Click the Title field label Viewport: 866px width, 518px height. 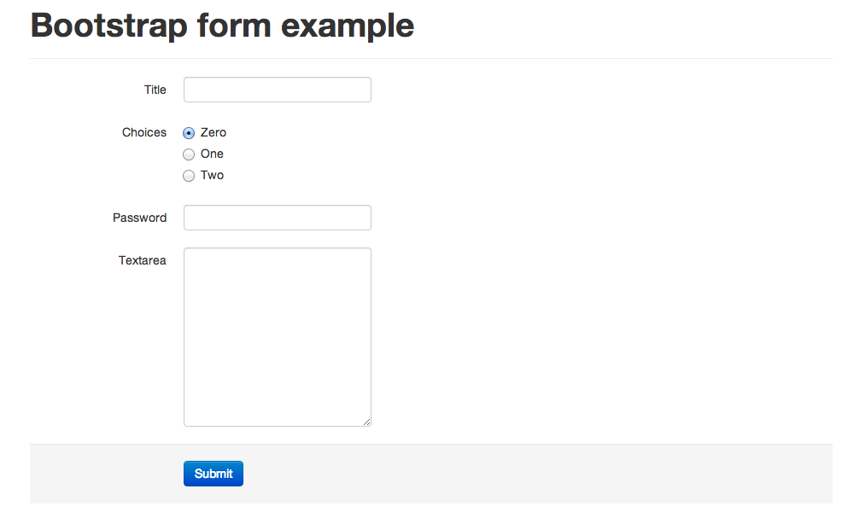click(x=155, y=90)
